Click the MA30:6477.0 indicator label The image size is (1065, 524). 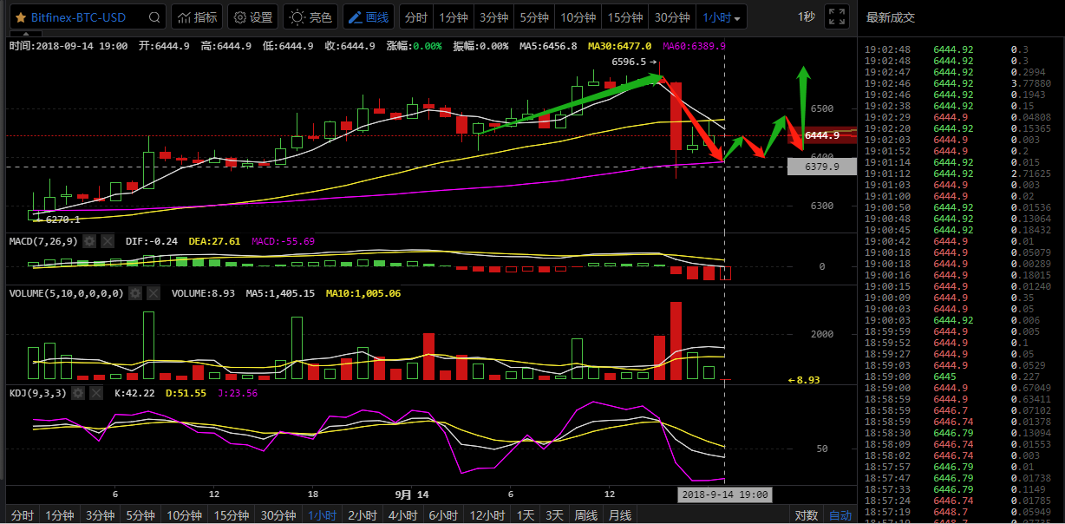pos(620,46)
